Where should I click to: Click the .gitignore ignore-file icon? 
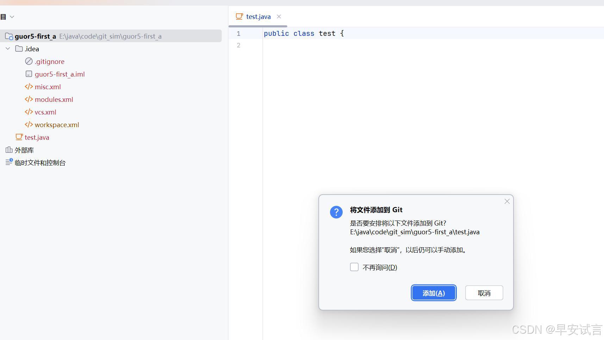tap(29, 61)
